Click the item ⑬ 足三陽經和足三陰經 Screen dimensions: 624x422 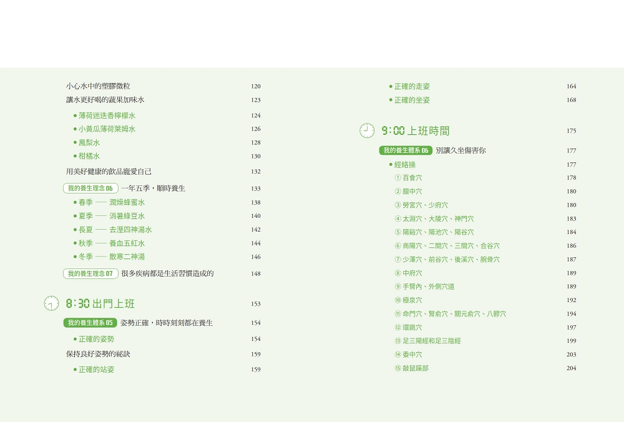click(x=428, y=341)
